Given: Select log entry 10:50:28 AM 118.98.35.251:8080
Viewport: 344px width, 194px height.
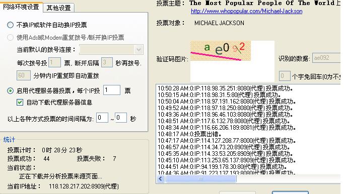Looking at the screenshot, I should point(225,88).
